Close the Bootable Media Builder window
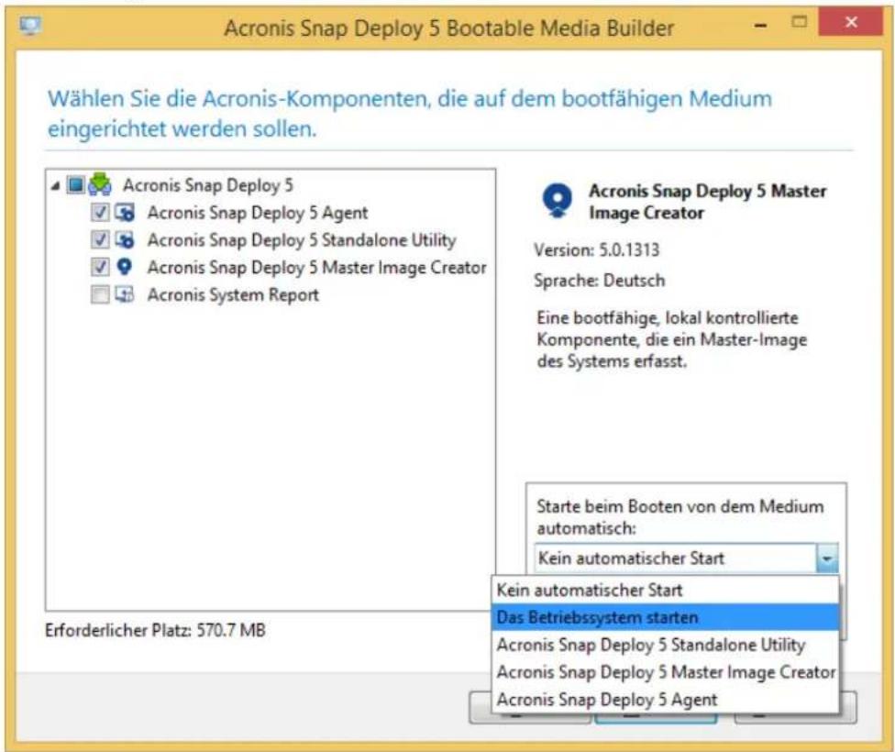 point(850,22)
